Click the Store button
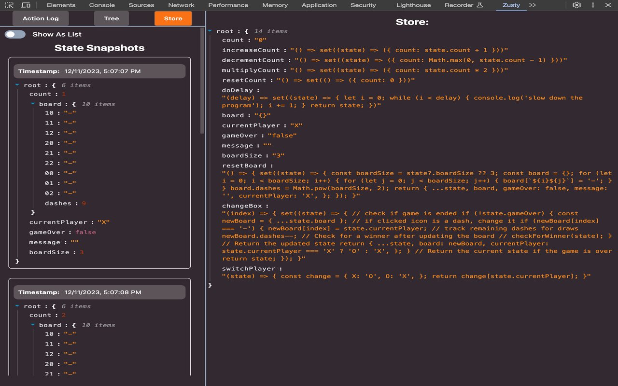Image resolution: width=618 pixels, height=386 pixels. pyautogui.click(x=173, y=18)
